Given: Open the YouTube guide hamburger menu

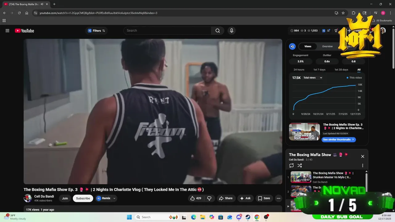Looking at the screenshot, I should (7, 31).
